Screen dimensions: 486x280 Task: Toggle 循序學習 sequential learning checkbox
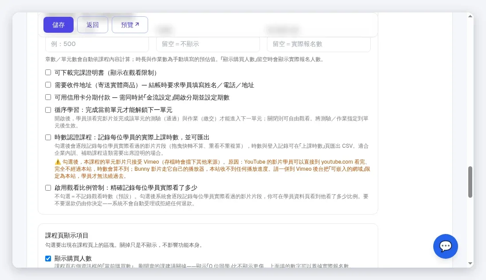tap(48, 110)
